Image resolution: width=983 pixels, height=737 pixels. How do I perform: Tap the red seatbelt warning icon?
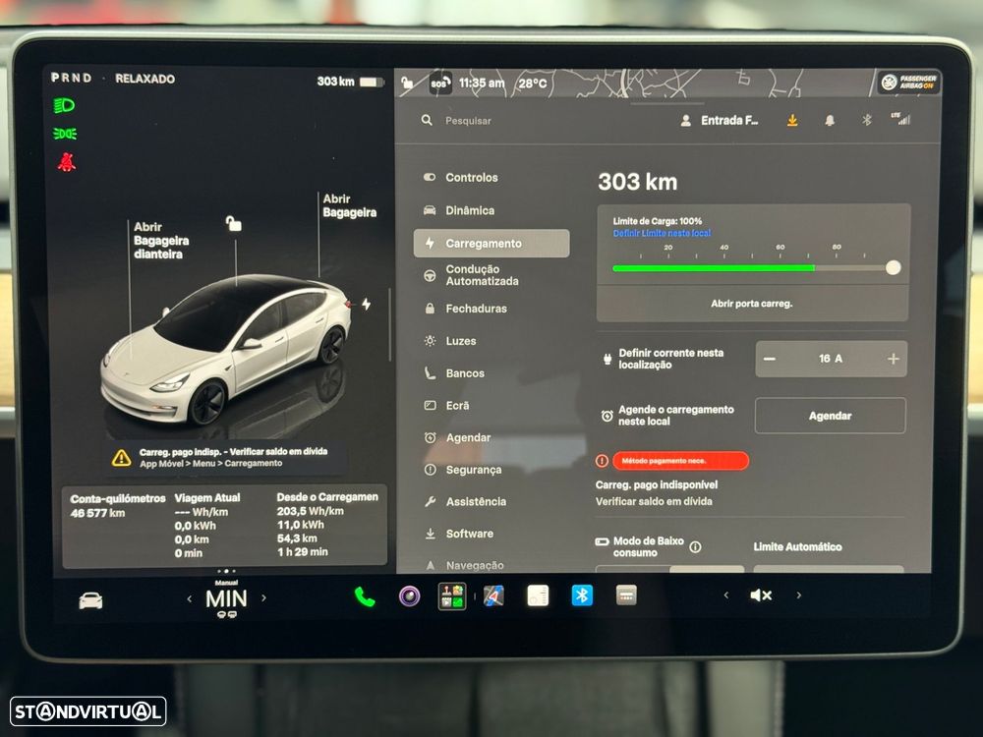click(x=67, y=162)
